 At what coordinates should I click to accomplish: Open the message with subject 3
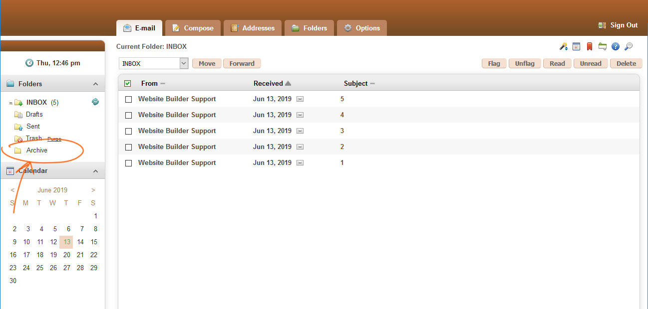(342, 131)
